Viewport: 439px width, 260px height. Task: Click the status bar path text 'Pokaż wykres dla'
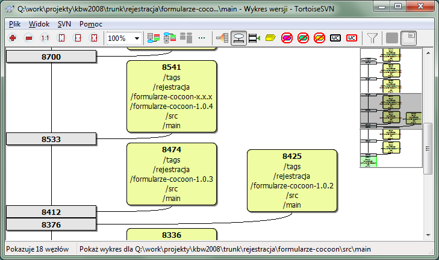[225, 249]
